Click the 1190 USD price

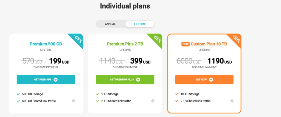220,61
